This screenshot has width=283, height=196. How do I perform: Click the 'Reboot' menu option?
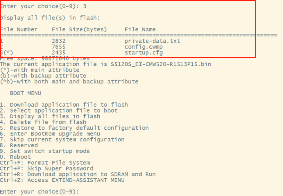pyautogui.click(x=15, y=157)
